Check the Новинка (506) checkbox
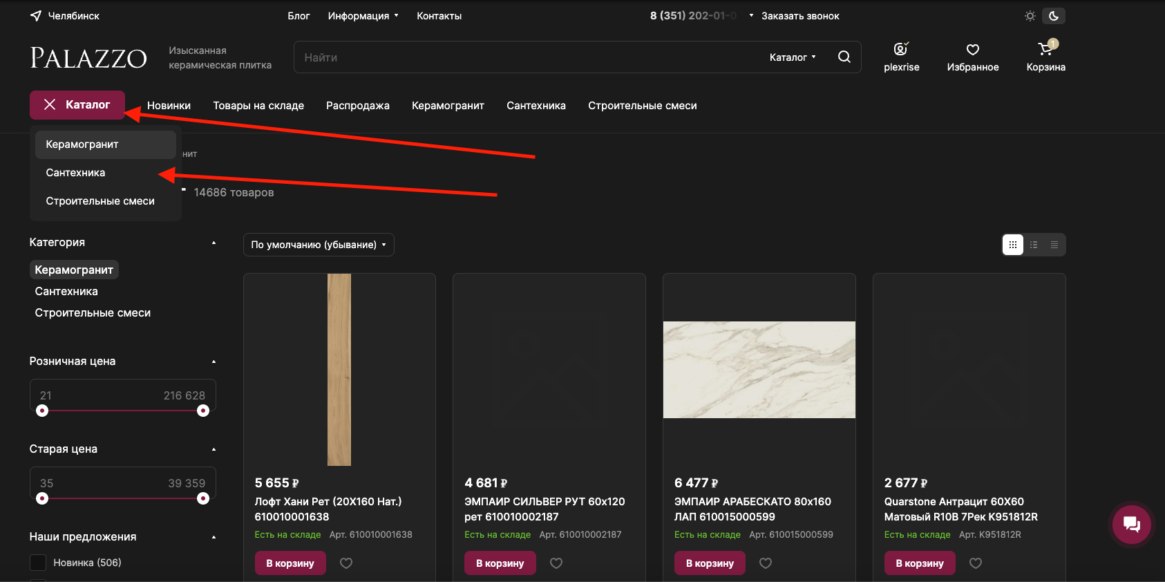 coord(38,563)
